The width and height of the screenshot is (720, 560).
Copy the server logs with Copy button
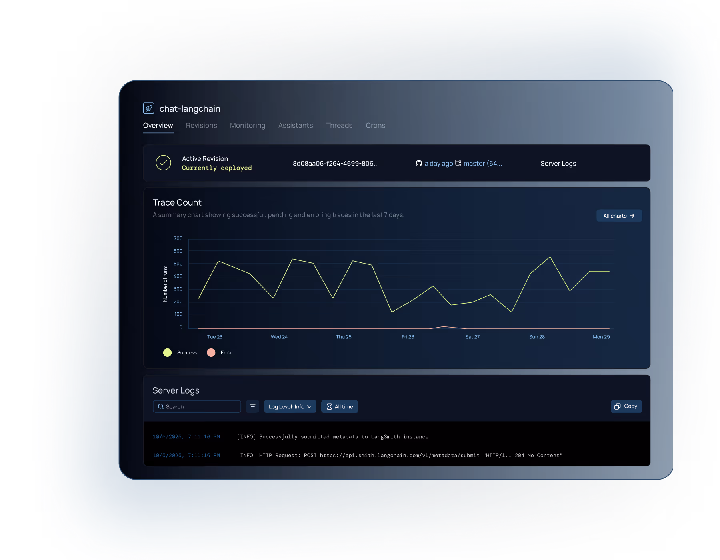[x=626, y=406]
